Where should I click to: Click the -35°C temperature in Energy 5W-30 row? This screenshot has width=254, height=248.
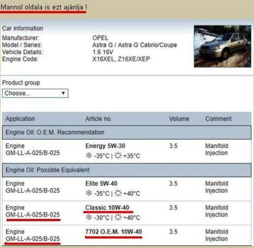point(102,156)
